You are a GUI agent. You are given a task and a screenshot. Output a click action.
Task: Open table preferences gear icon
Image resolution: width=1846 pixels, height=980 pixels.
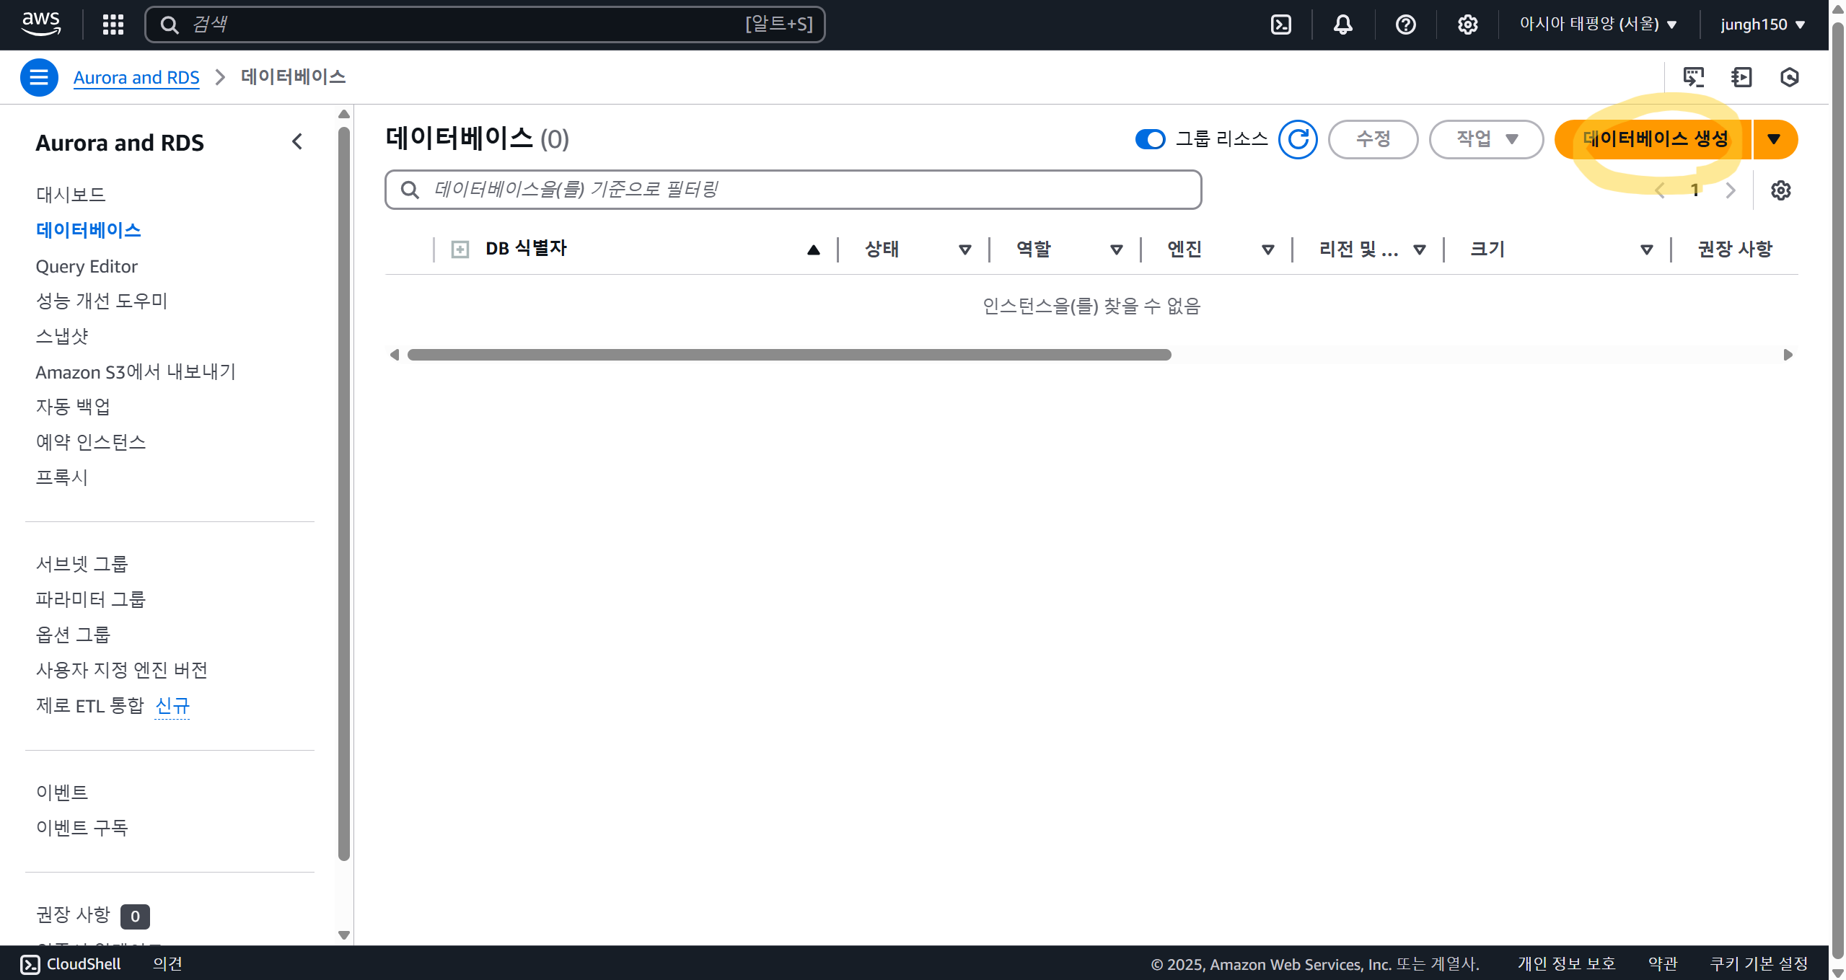[1780, 190]
